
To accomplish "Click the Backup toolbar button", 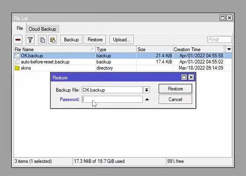I will coord(71,40).
